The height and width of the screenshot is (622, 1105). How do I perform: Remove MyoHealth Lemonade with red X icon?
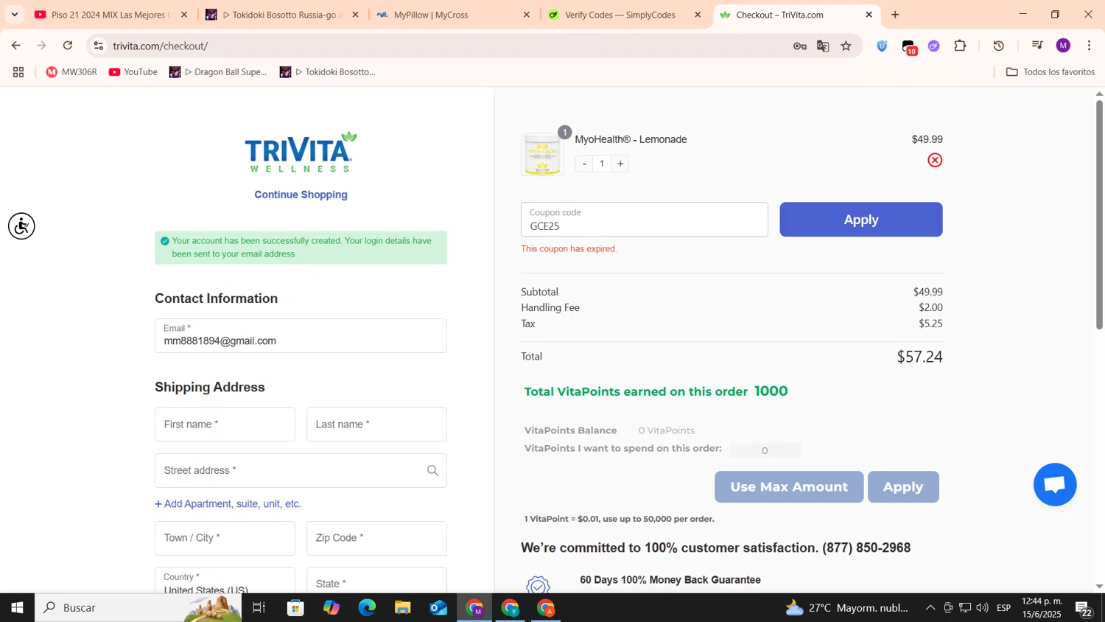[x=935, y=160]
